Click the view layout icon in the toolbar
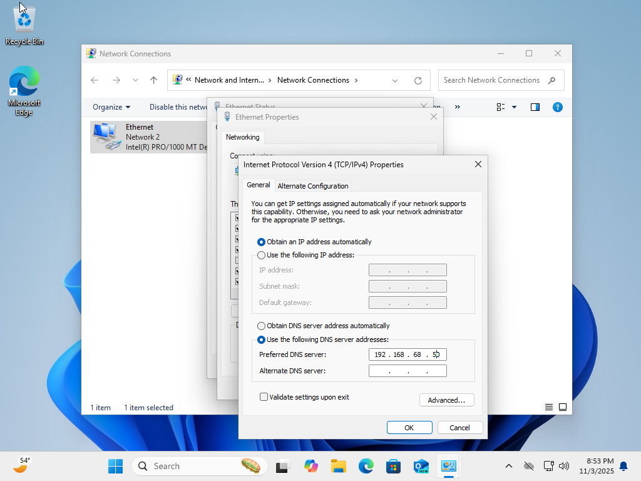The image size is (641, 481). (x=503, y=106)
